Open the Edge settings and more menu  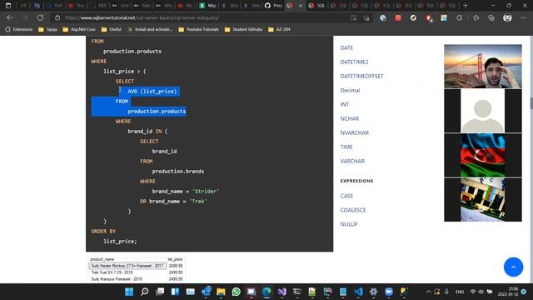tap(523, 17)
